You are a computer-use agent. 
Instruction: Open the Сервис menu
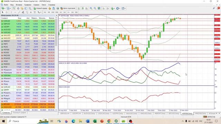point(36,4)
